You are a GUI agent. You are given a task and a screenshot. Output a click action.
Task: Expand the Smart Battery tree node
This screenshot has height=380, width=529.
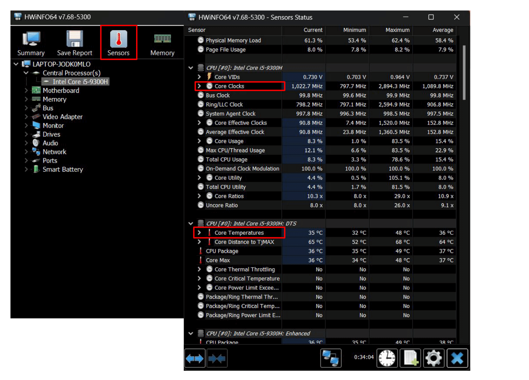(x=26, y=169)
